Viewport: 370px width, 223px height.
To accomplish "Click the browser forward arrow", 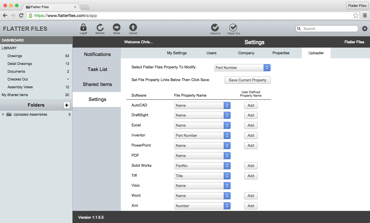I will pos(13,16).
